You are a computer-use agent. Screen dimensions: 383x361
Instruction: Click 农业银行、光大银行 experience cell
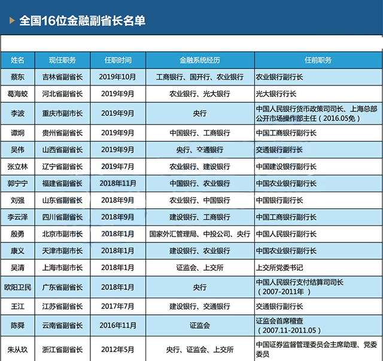(x=200, y=94)
